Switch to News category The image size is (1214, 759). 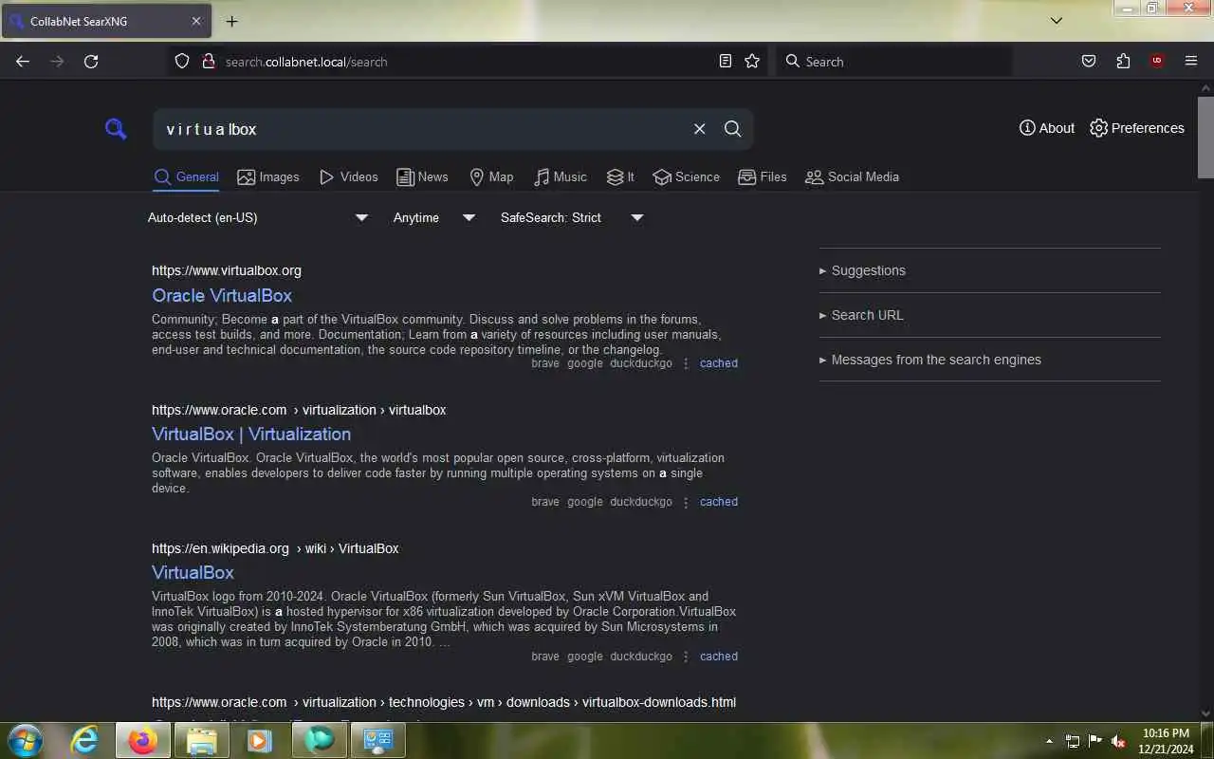point(422,177)
